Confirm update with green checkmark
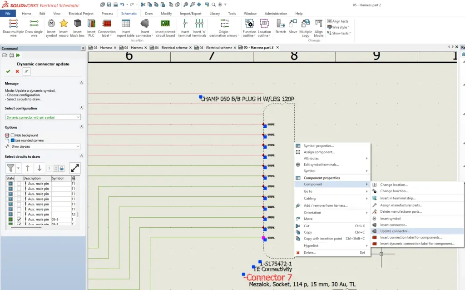This screenshot has width=465, height=290. (x=8, y=71)
